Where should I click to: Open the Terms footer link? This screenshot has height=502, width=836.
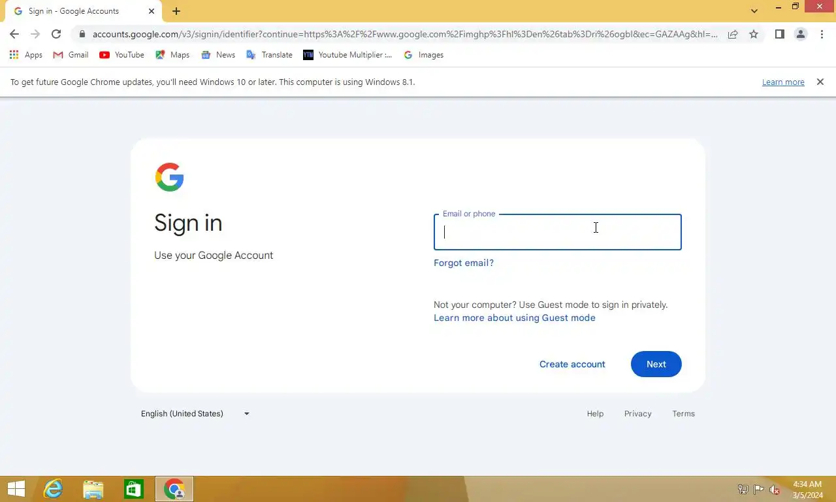[x=684, y=414]
